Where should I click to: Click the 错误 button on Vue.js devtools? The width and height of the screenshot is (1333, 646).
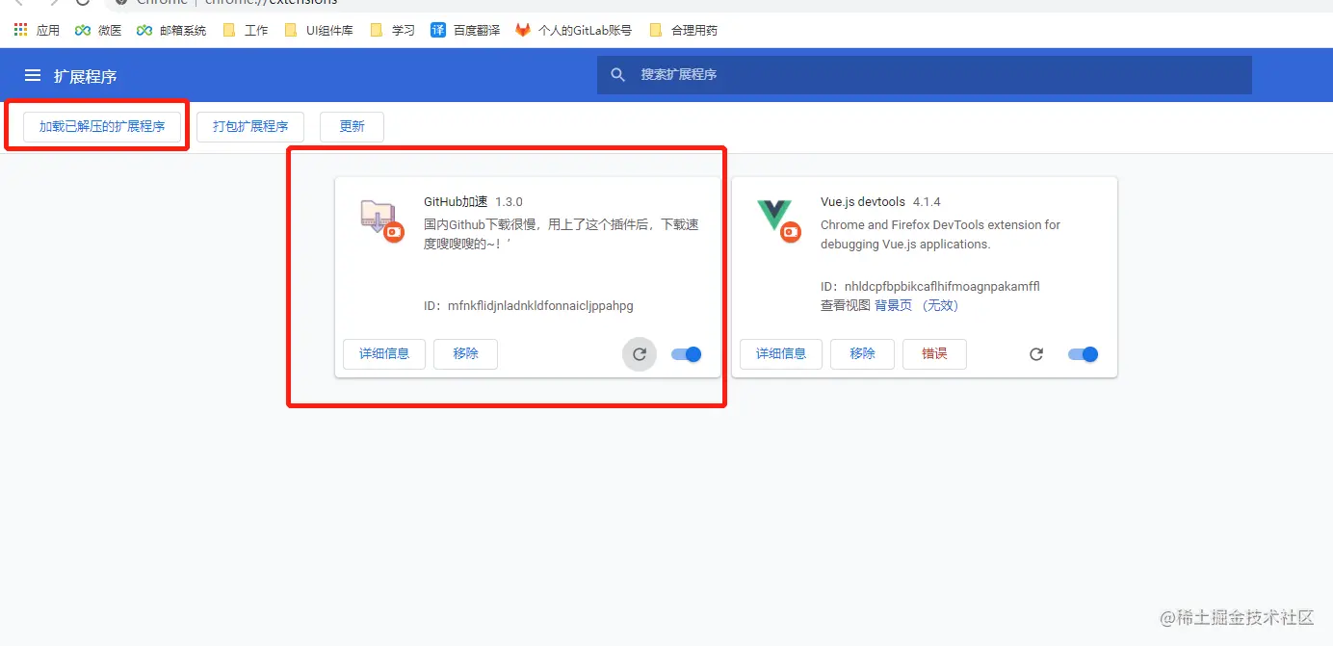click(934, 353)
